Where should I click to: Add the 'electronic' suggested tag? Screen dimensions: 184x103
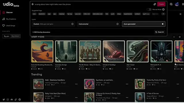click(x=42, y=14)
